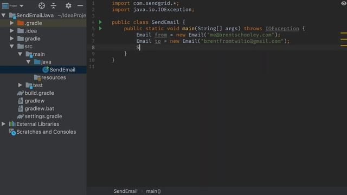Click IOException in the throws clause

282,29
